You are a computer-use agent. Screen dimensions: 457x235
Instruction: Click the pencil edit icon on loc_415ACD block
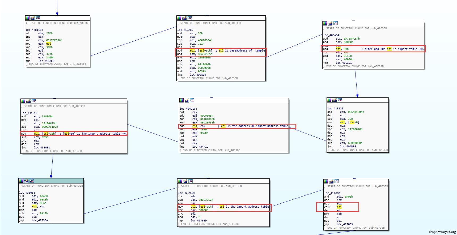coord(184,18)
